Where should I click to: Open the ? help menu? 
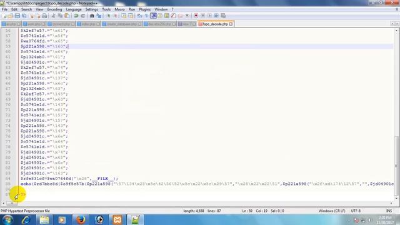[x=172, y=9]
